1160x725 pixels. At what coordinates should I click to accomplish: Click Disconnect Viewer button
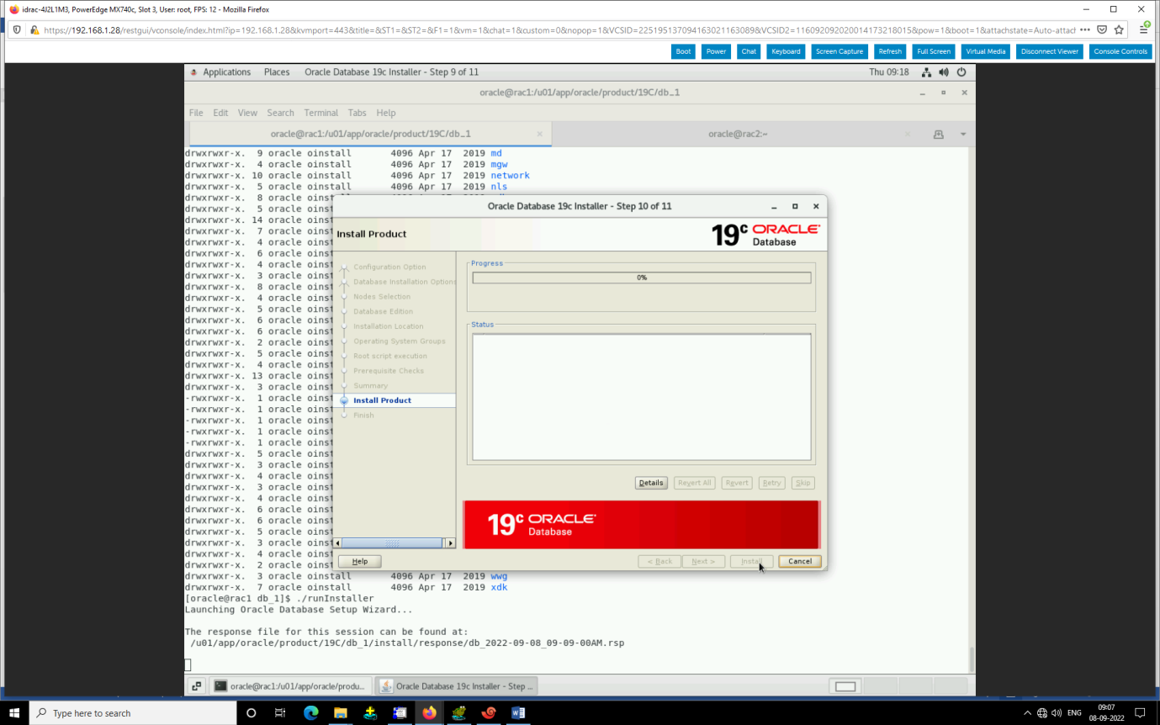(1050, 51)
